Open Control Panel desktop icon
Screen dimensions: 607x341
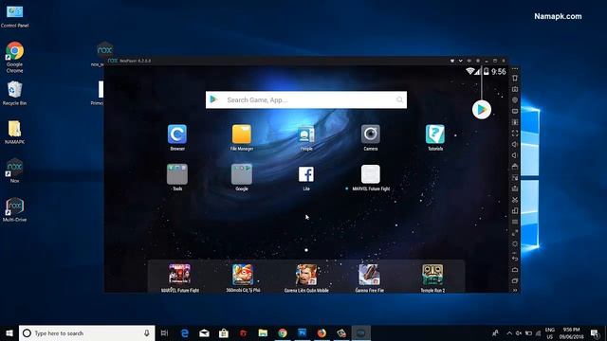(x=15, y=16)
